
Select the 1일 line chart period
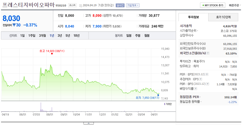click(22, 36)
